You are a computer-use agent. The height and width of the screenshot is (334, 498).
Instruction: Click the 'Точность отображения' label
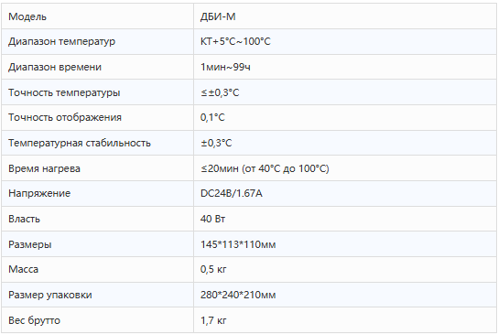(x=65, y=117)
